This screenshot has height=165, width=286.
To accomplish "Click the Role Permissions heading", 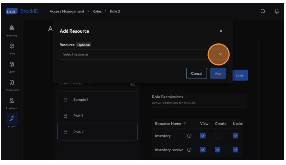I will pos(167,97).
